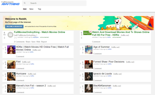The image size is (155, 95).
Task: Click the search magnifier icon
Action: point(25,3)
